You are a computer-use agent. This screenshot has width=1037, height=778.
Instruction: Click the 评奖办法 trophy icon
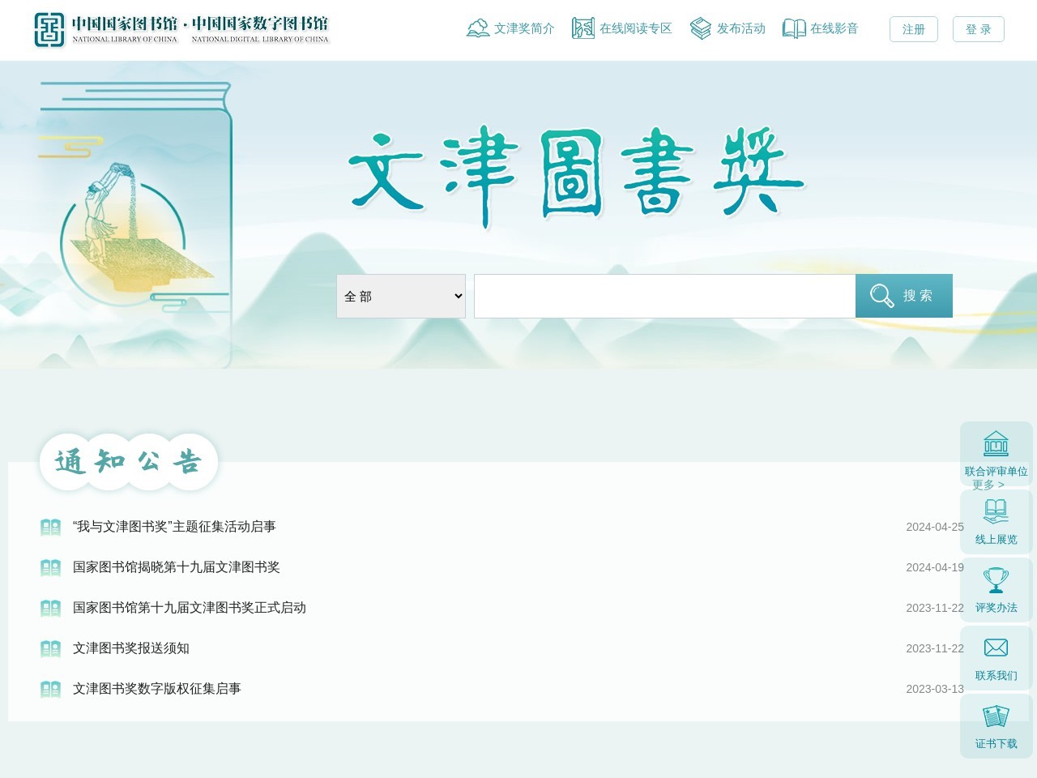click(x=996, y=579)
